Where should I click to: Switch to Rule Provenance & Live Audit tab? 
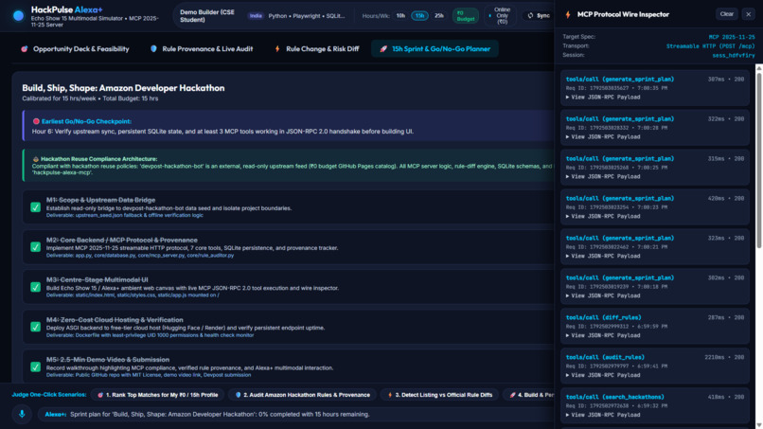tap(202, 48)
